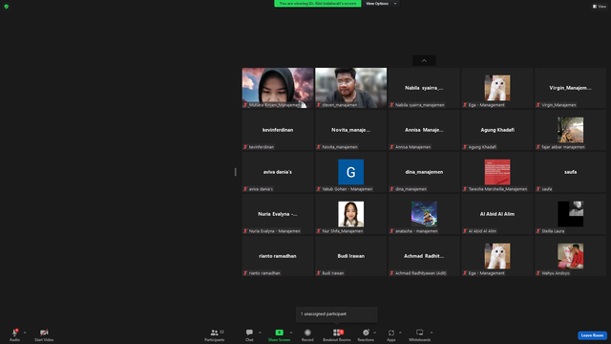The image size is (611, 344).
Task: Click muted mic icon on Wahyu Andoyo label
Action: 538,273
